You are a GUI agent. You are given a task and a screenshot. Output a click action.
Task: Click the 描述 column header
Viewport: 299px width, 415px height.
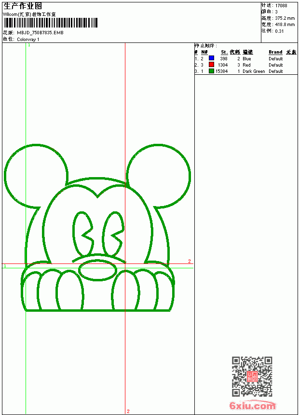[x=248, y=52]
